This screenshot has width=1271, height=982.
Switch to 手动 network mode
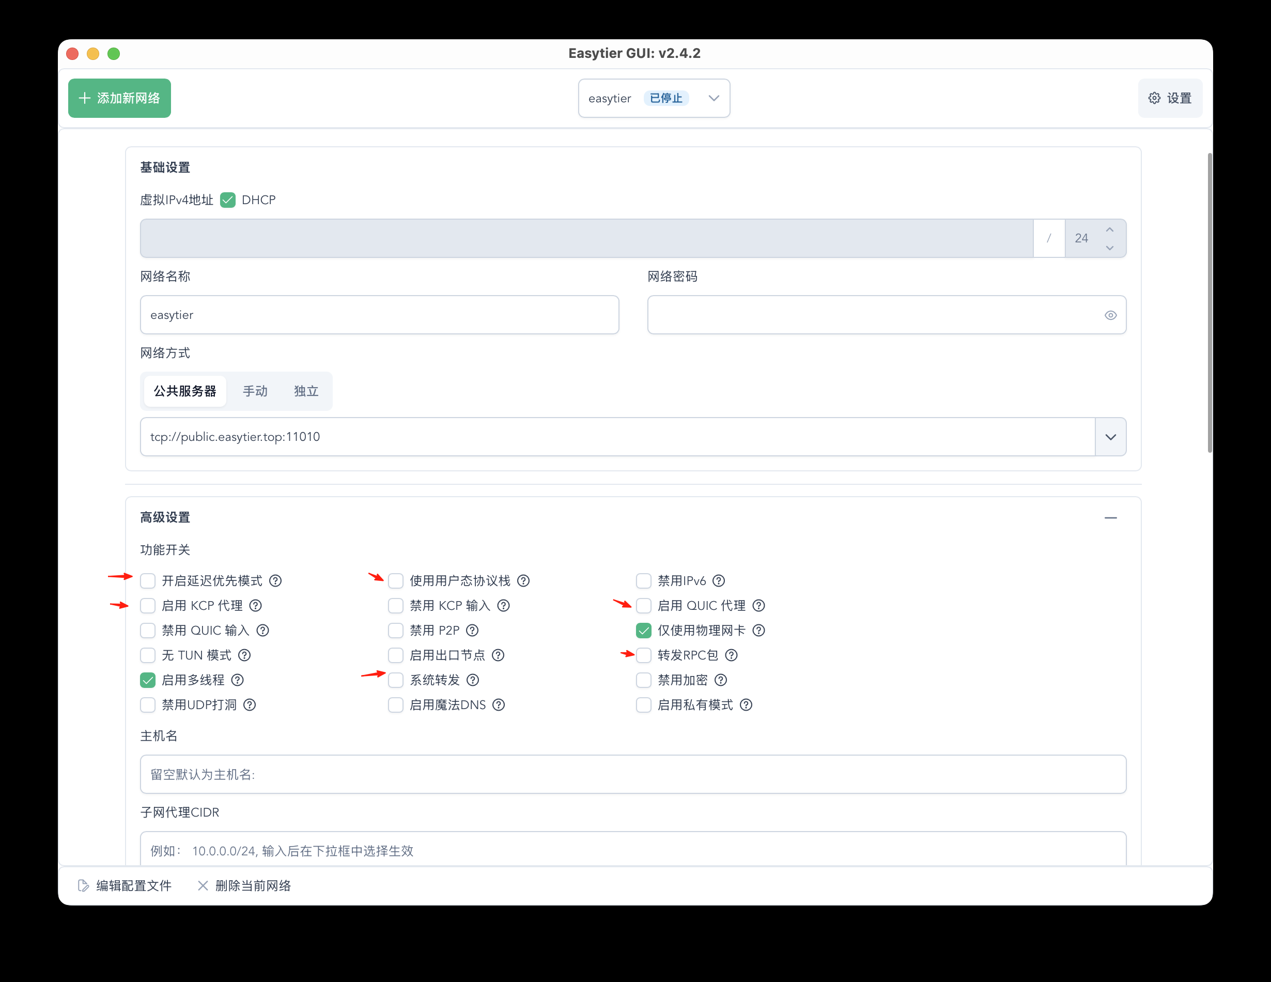point(255,391)
